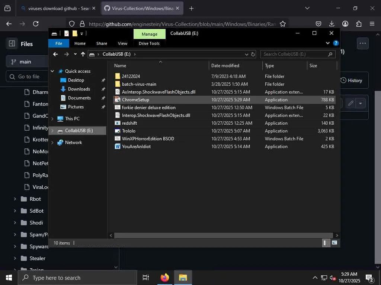Open the address bar history dropdown
The image size is (381, 285).
point(247,54)
